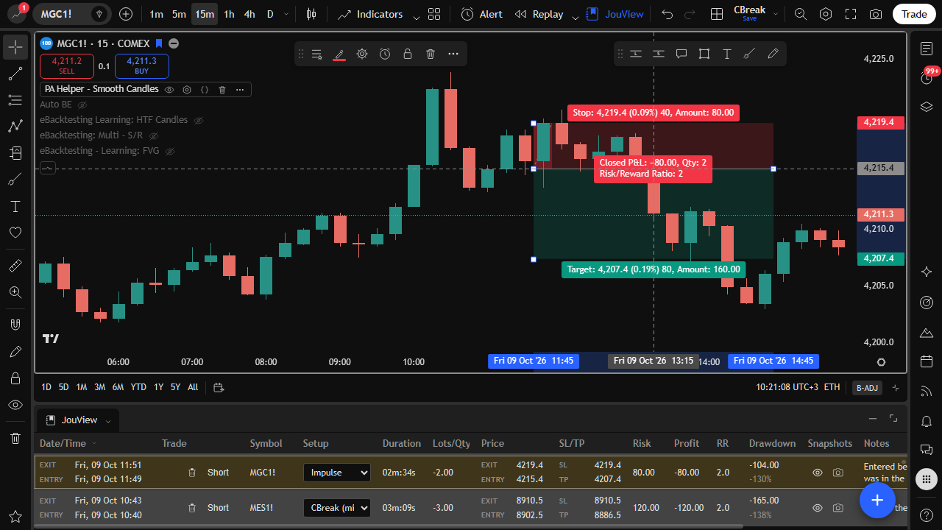Toggle visibility of PA Helper indicator
This screenshot has width=942, height=530.
point(169,89)
